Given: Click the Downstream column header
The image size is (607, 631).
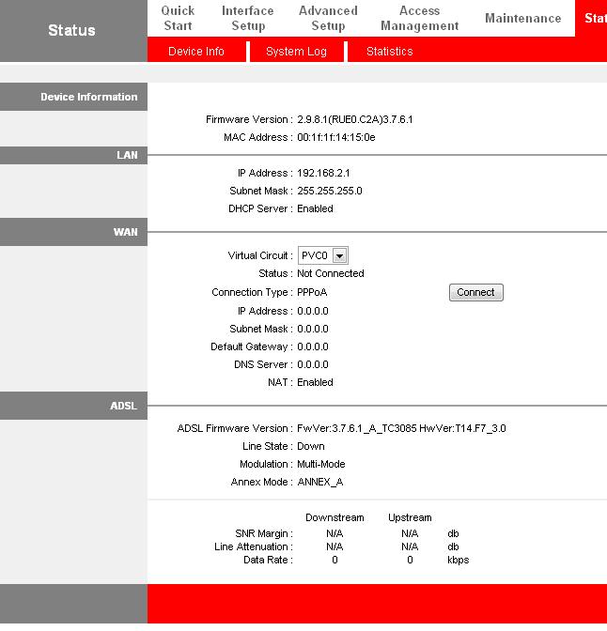Looking at the screenshot, I should [x=335, y=517].
